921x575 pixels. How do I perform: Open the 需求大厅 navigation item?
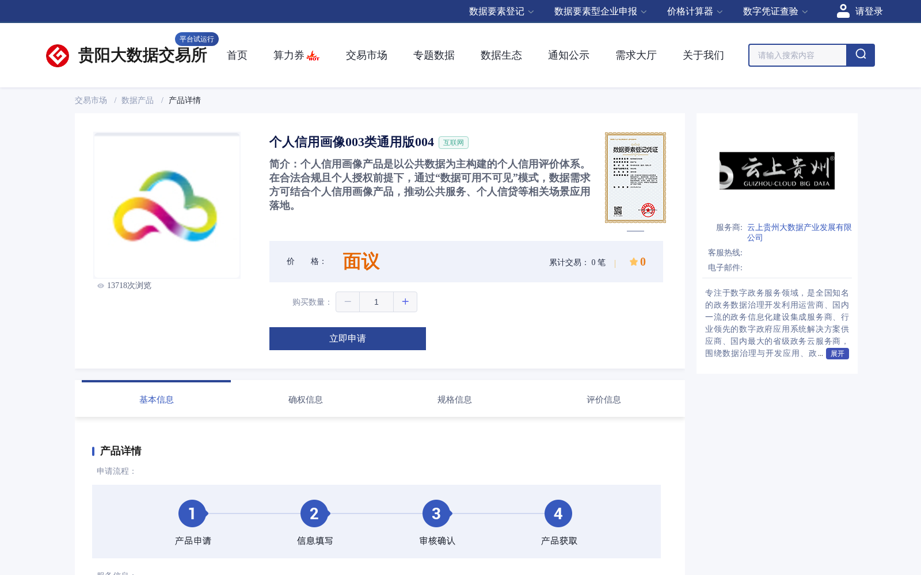(x=636, y=55)
